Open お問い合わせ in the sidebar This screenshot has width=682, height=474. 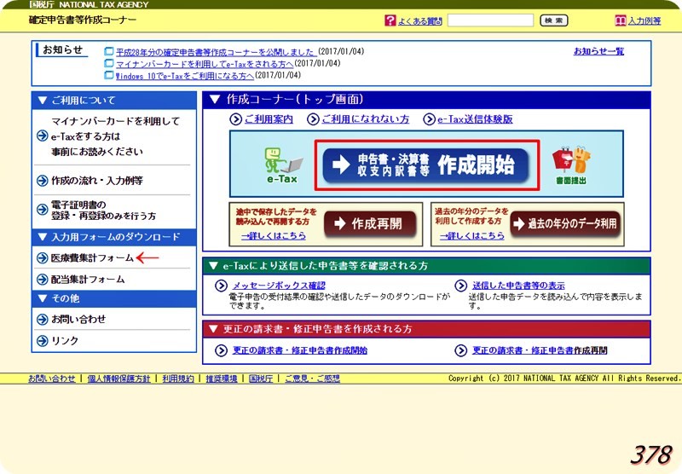coord(78,319)
